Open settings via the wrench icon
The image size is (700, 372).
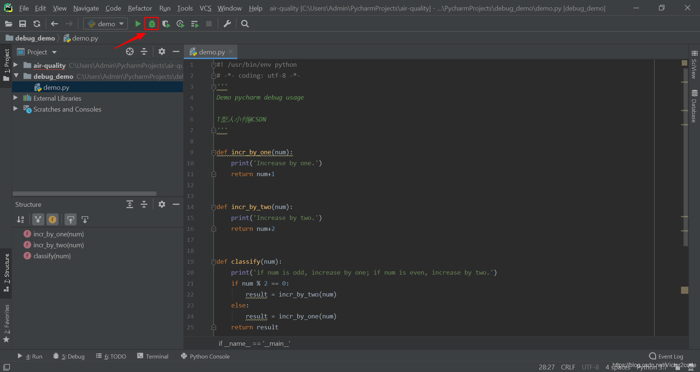tap(227, 24)
